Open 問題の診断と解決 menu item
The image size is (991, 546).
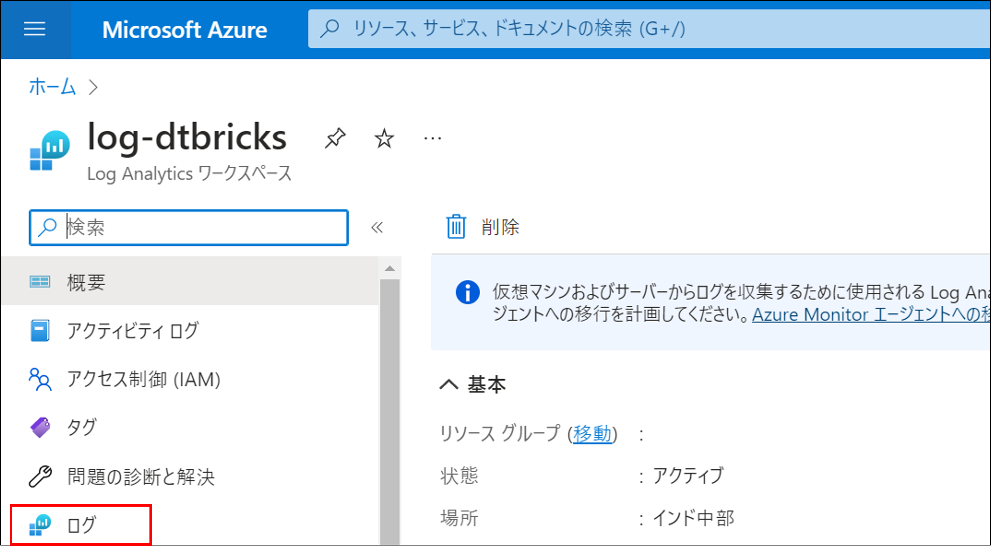pos(141,477)
